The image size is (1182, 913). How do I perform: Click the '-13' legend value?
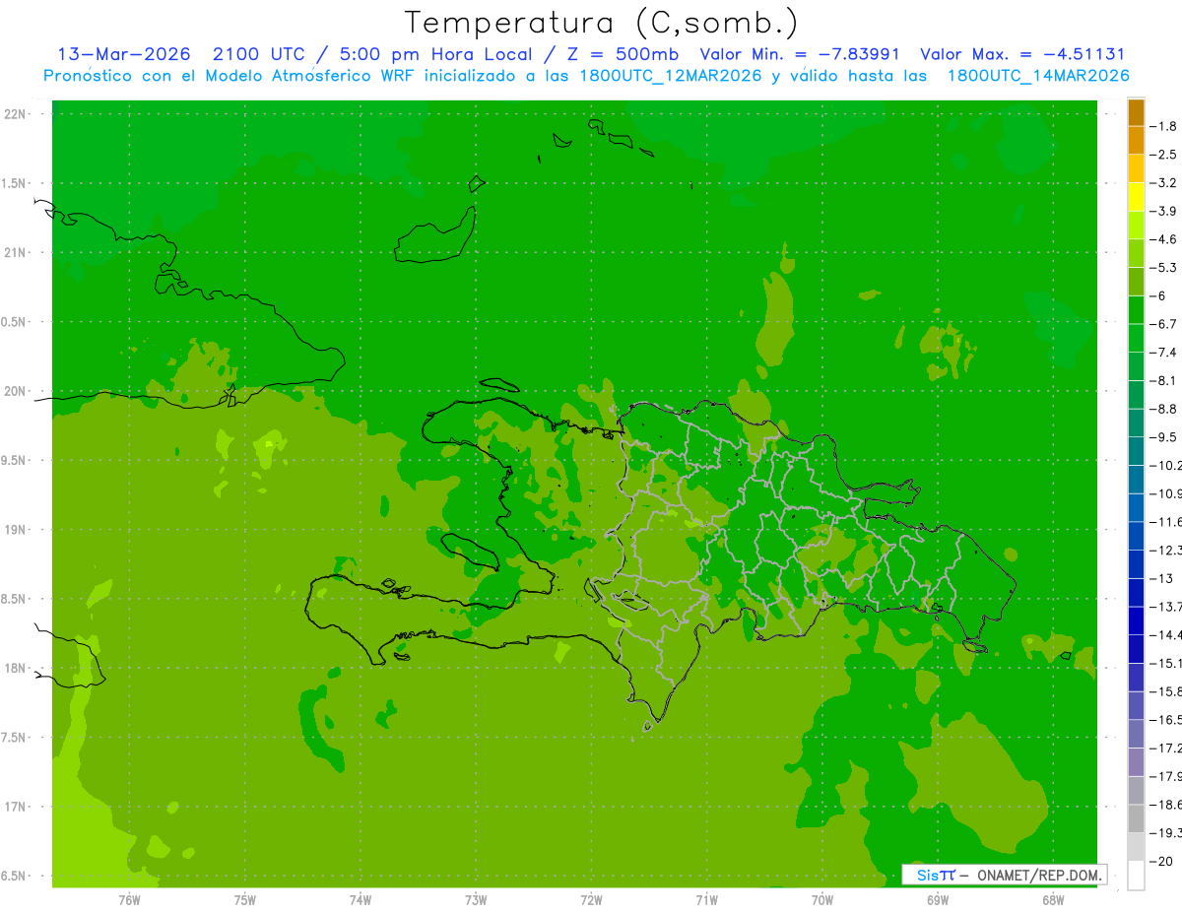coord(1163,578)
